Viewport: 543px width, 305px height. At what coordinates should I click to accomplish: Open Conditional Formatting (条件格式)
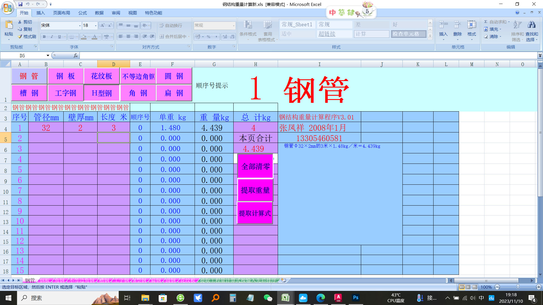(248, 30)
